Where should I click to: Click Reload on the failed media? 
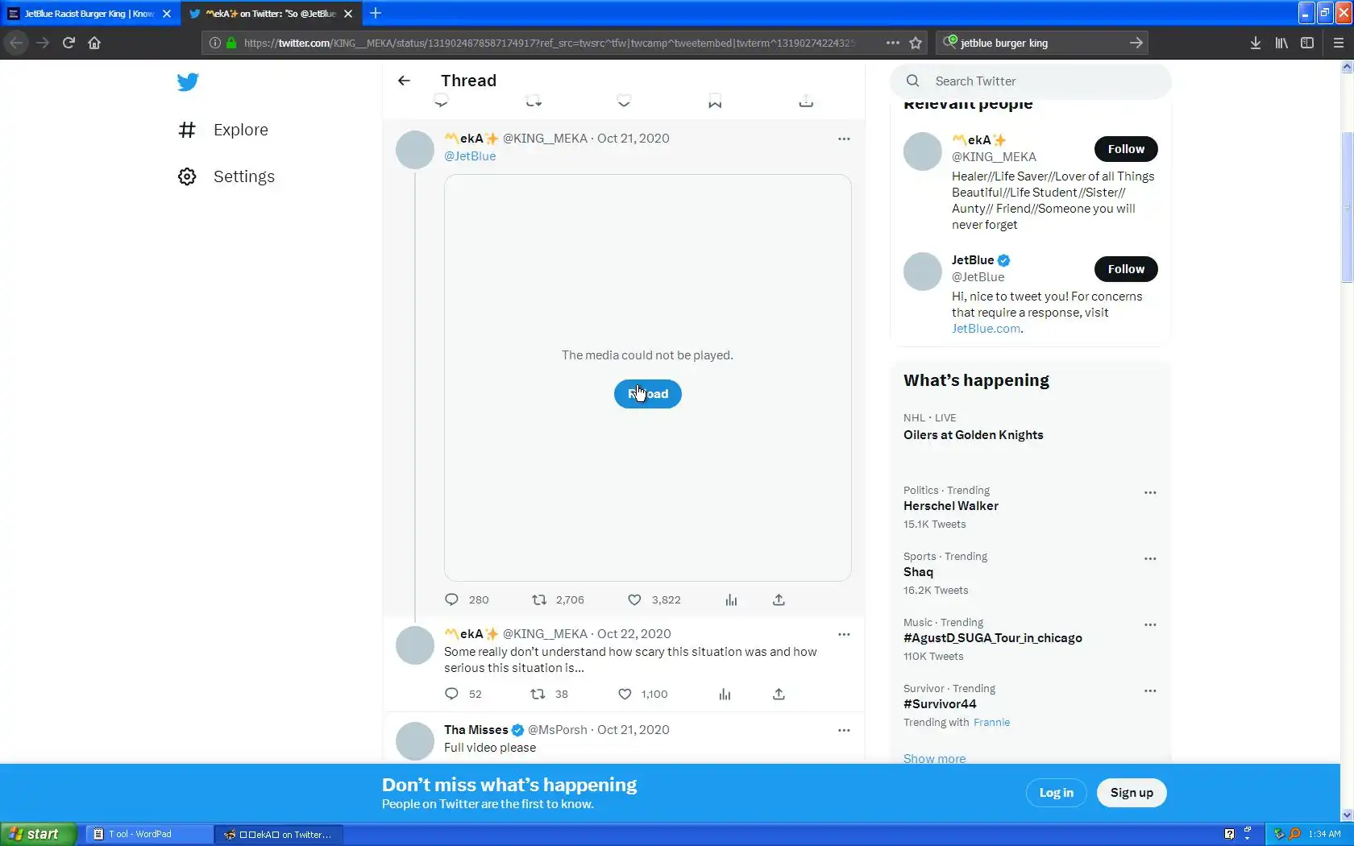coord(647,394)
